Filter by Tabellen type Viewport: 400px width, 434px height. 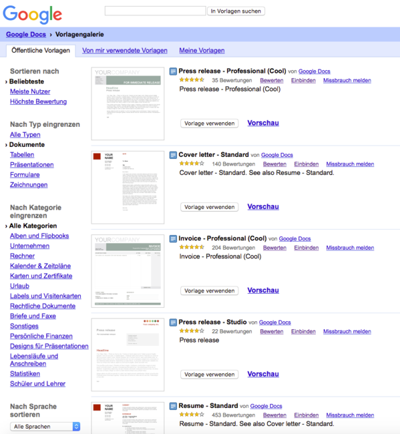(22, 155)
